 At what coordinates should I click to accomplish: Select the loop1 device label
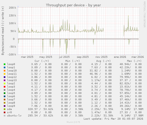click(x=11, y=67)
